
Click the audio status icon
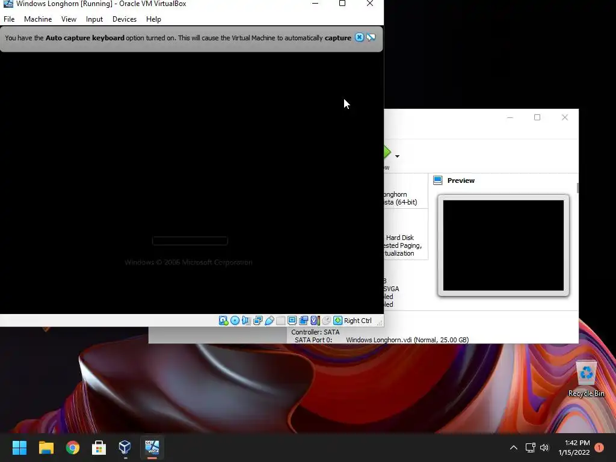pyautogui.click(x=246, y=321)
